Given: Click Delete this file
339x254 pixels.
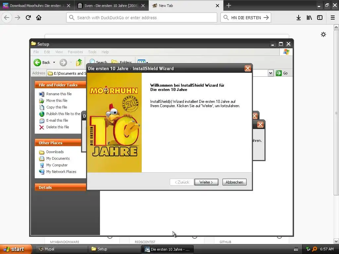Looking at the screenshot, I should (58, 127).
